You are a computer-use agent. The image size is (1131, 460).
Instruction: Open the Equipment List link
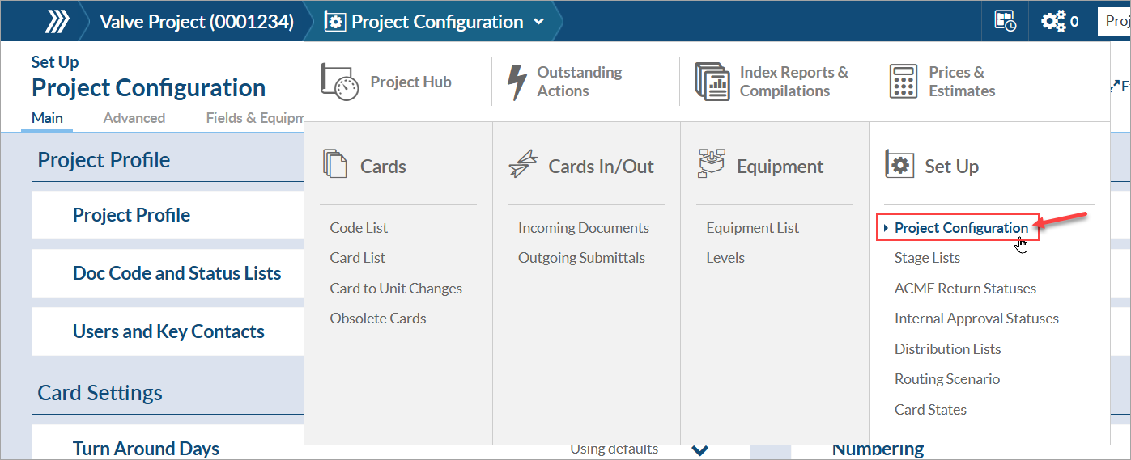(x=752, y=228)
